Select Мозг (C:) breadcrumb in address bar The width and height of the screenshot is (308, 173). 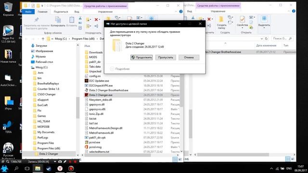click(61, 39)
